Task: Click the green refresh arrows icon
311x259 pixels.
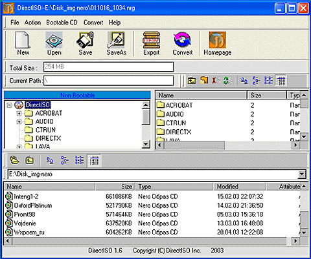Action: coord(227,81)
